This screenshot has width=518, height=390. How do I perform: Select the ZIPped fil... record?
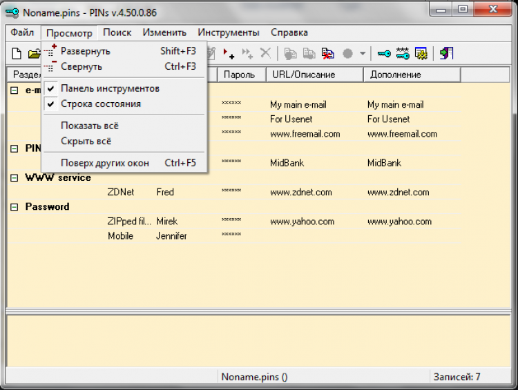(129, 222)
